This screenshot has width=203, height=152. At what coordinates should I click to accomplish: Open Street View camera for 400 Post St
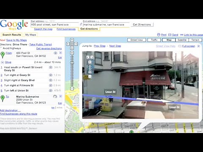(x=55, y=53)
